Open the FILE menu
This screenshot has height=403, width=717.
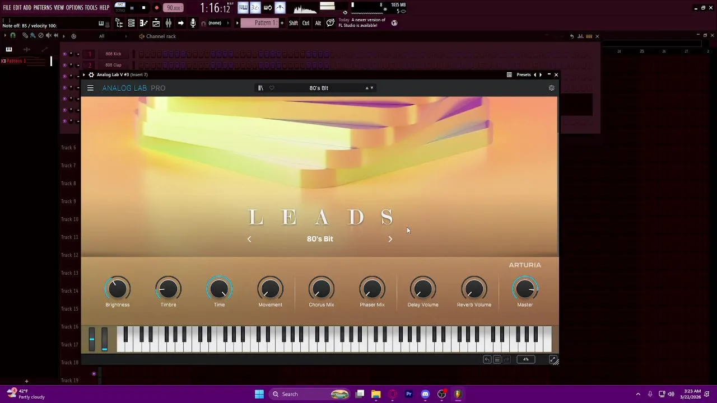coord(7,8)
